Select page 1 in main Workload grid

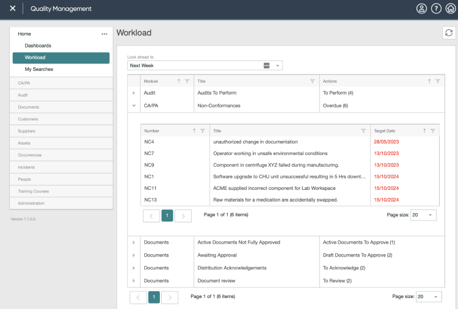tap(154, 297)
